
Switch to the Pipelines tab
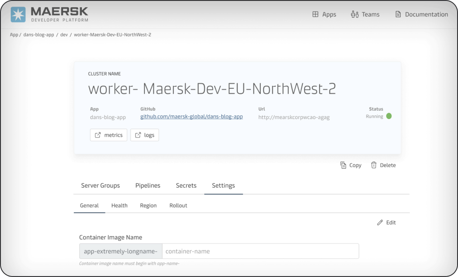148,186
